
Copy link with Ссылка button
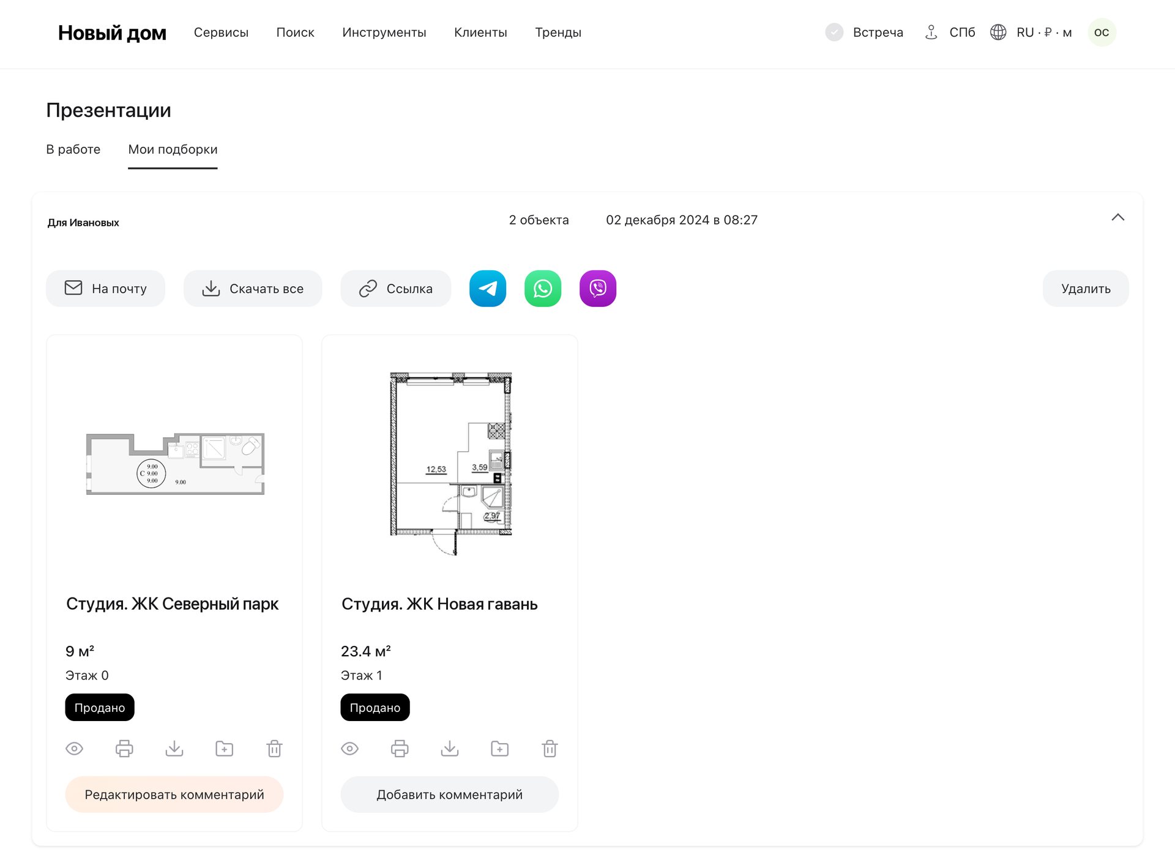coord(396,289)
